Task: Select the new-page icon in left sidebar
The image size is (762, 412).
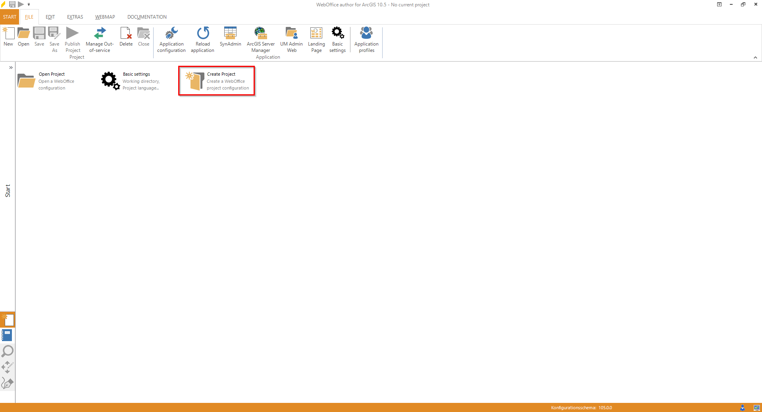Action: pos(8,320)
